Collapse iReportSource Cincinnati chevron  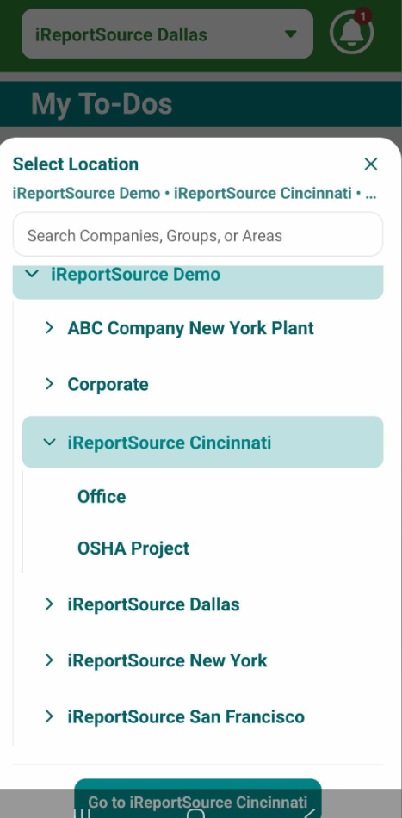tap(50, 443)
